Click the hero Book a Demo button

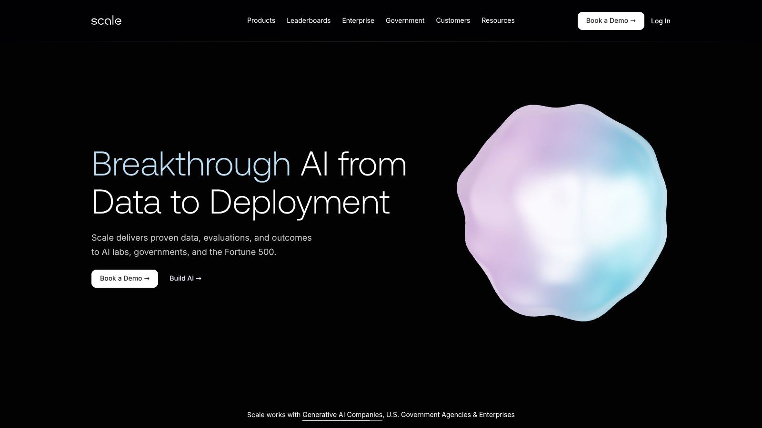click(125, 279)
